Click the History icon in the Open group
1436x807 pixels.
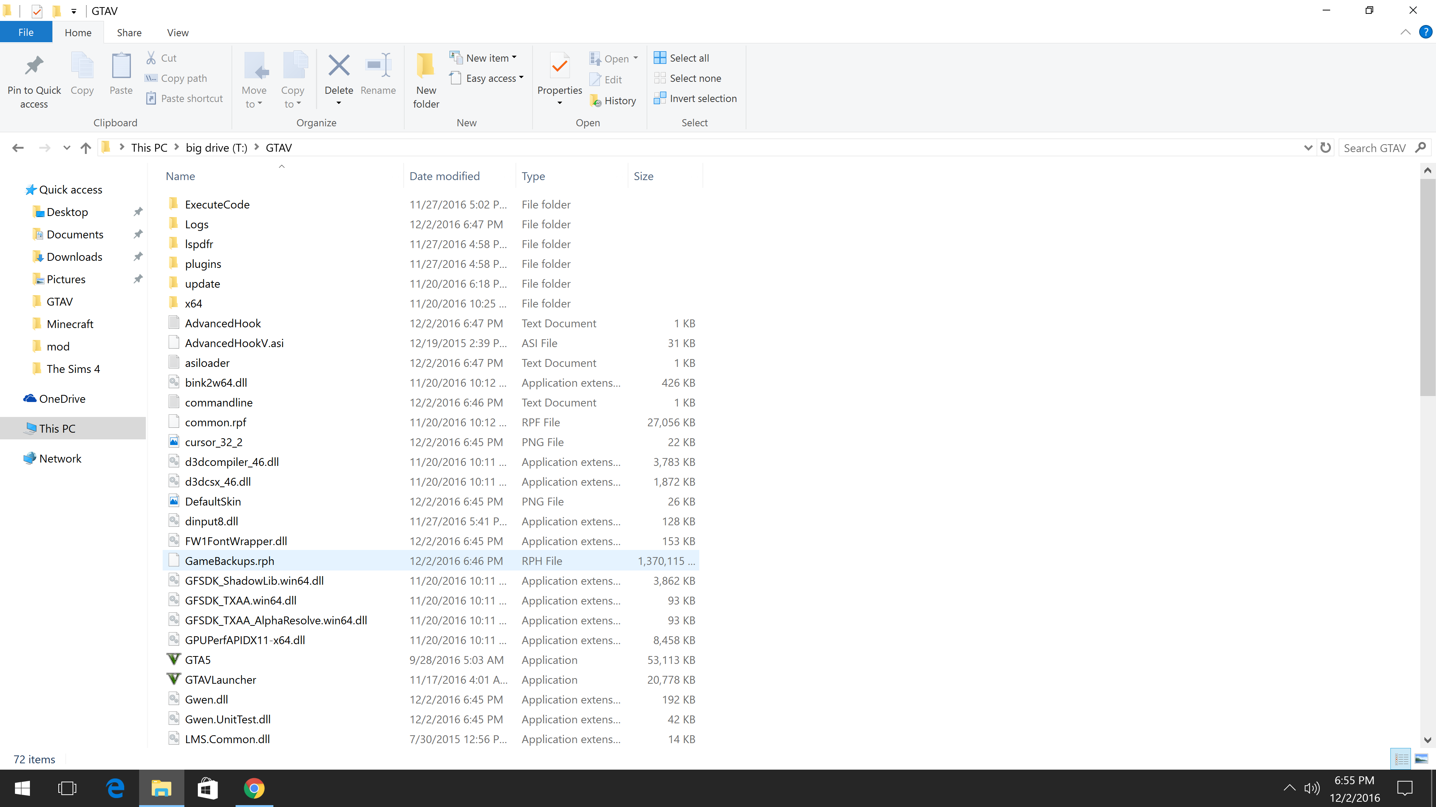pyautogui.click(x=595, y=101)
